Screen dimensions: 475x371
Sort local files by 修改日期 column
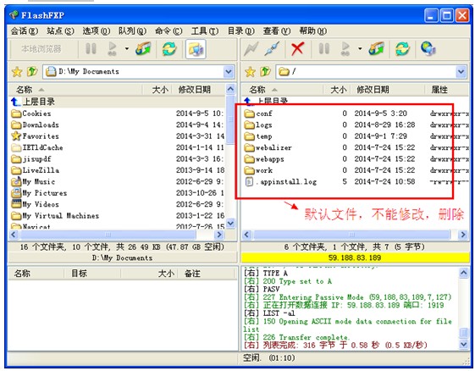[x=198, y=90]
